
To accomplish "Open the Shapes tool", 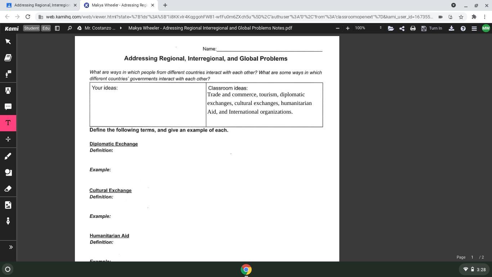I will pos(8,172).
